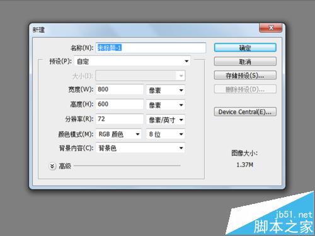
Task: Open the 预设(P) preset dropdown
Action: 132,61
